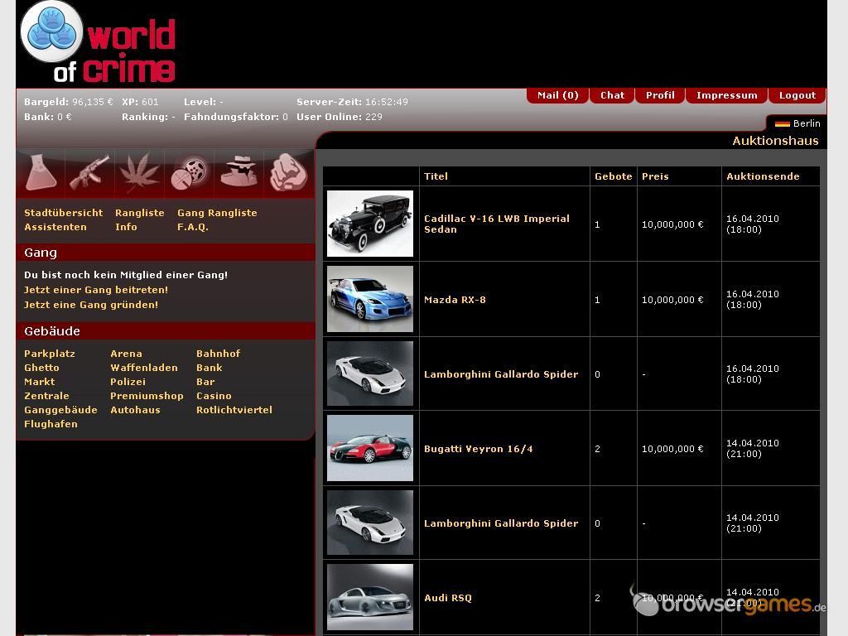
Task: Open the Info link
Action: point(126,227)
